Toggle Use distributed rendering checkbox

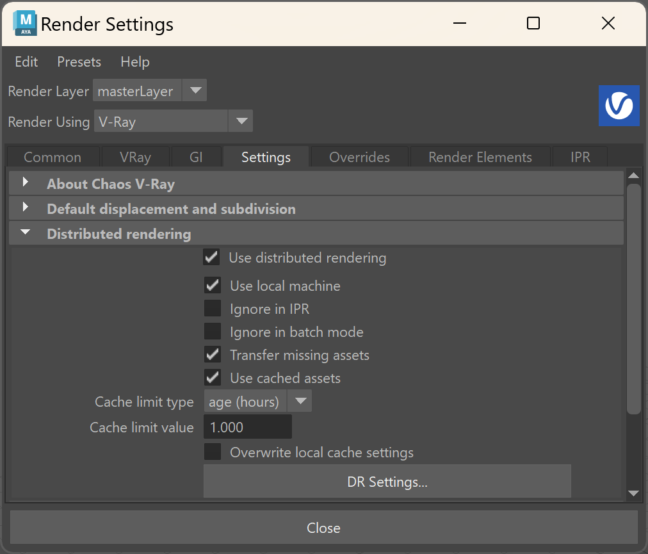pyautogui.click(x=211, y=257)
